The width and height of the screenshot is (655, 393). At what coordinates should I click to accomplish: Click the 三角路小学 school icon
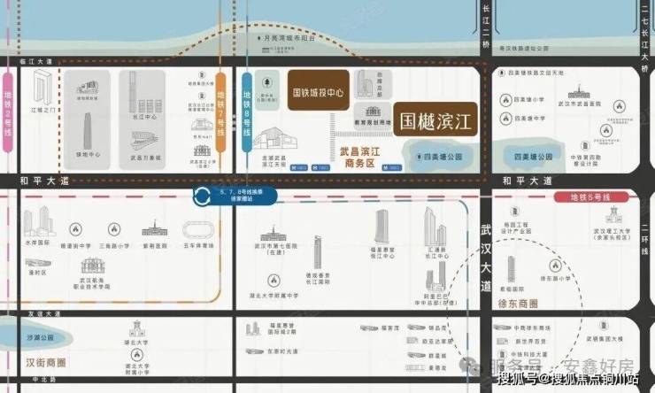114,229
